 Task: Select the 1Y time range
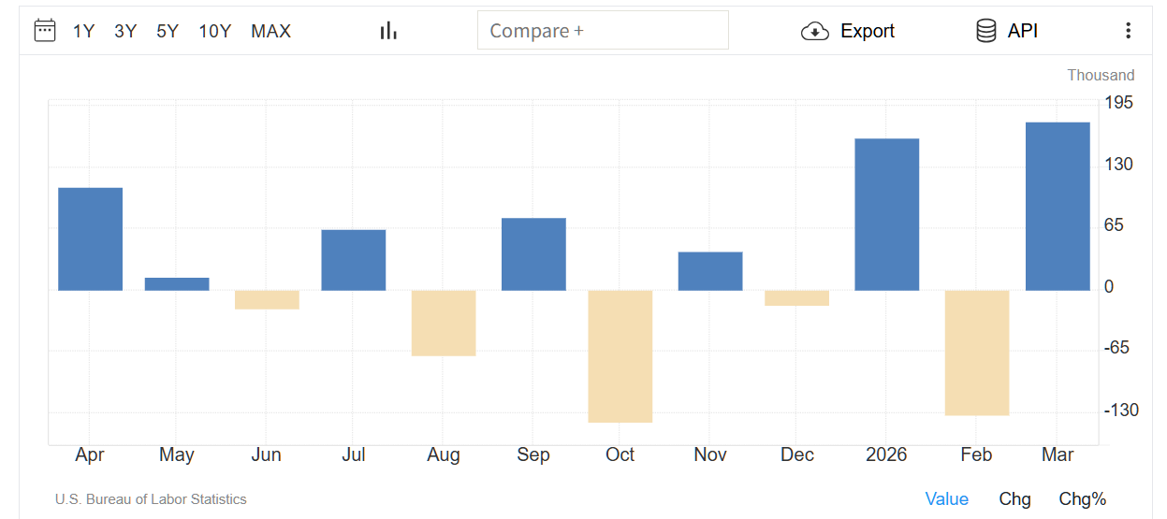tap(84, 31)
